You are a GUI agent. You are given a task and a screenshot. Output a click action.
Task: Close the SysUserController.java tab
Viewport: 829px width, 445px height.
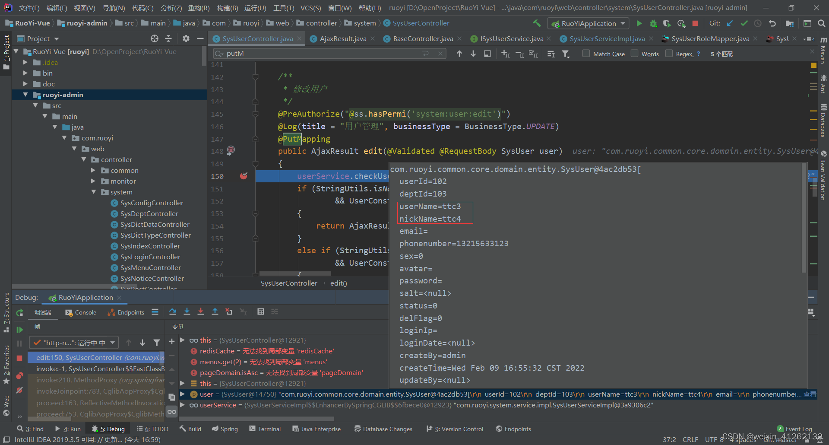coord(299,38)
